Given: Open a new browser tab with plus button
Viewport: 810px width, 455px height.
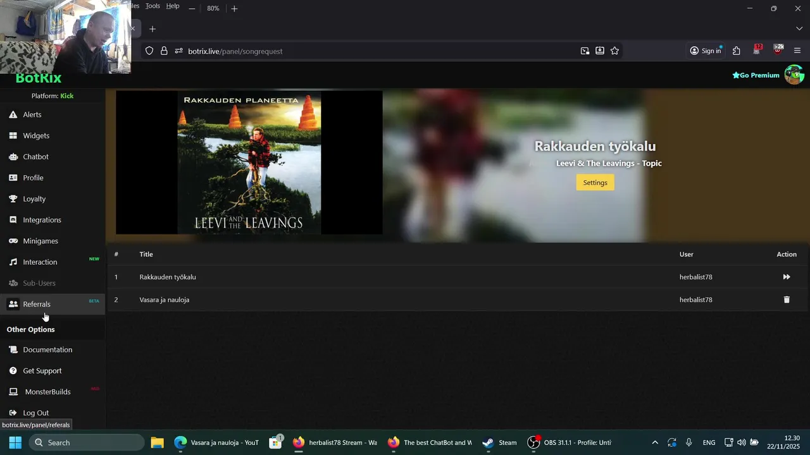Looking at the screenshot, I should coord(153,28).
